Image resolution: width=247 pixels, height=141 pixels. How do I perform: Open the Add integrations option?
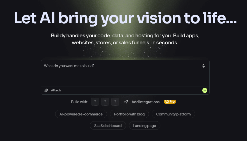click(145, 102)
